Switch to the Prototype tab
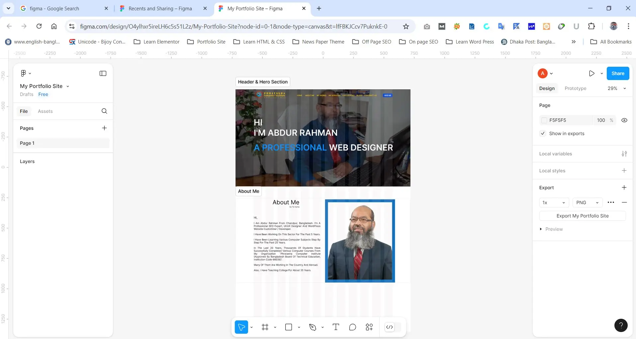This screenshot has width=636, height=339. pos(575,88)
